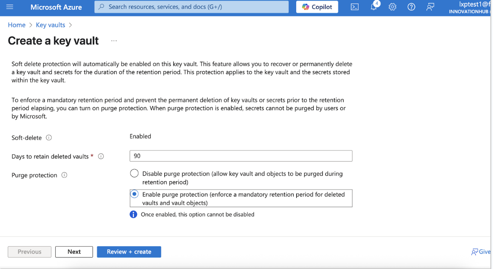Go to Key vaults breadcrumb

[x=50, y=25]
